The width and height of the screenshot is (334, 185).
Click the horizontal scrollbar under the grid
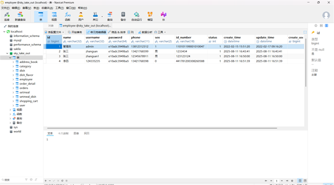[x=162, y=128]
